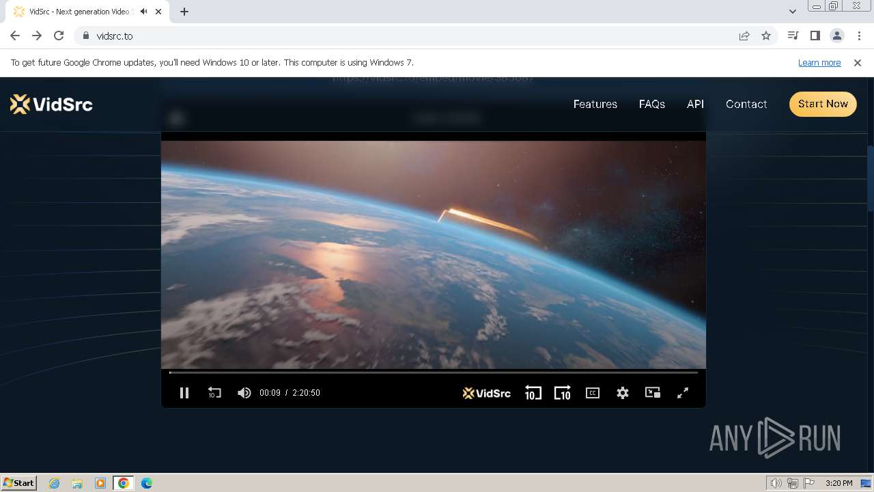Expand the tab search dropdown arrow
The width and height of the screenshot is (874, 492).
click(792, 12)
